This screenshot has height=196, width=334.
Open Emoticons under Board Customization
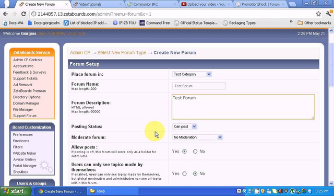[21, 141]
